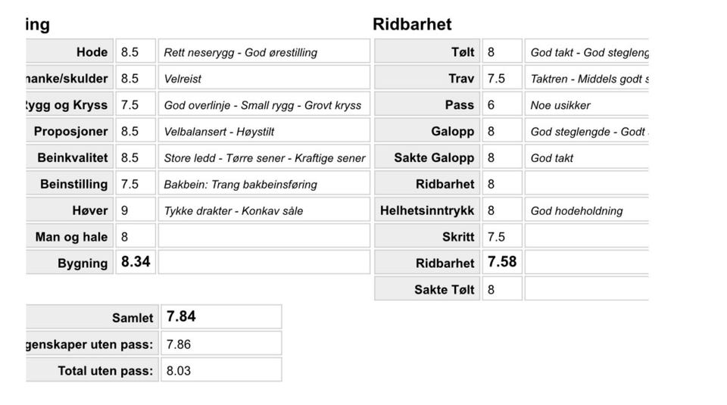Click the Bygning total score 8.34
Screen dimensions: 727x405
point(136,263)
